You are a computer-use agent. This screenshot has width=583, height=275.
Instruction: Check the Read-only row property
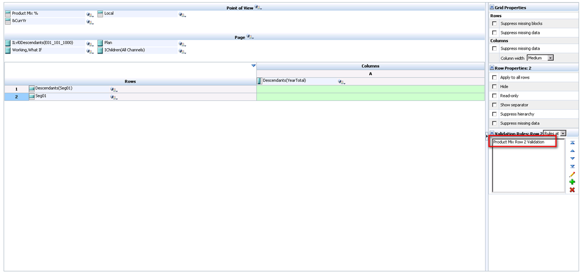point(494,95)
